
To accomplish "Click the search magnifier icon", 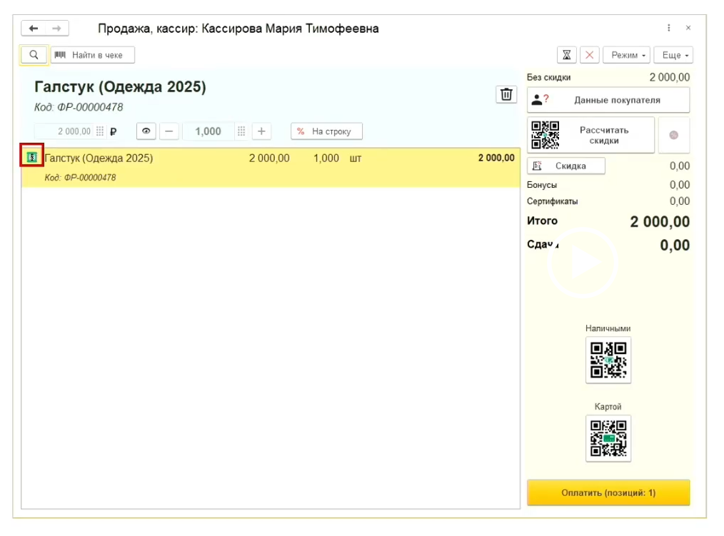I will tap(34, 55).
